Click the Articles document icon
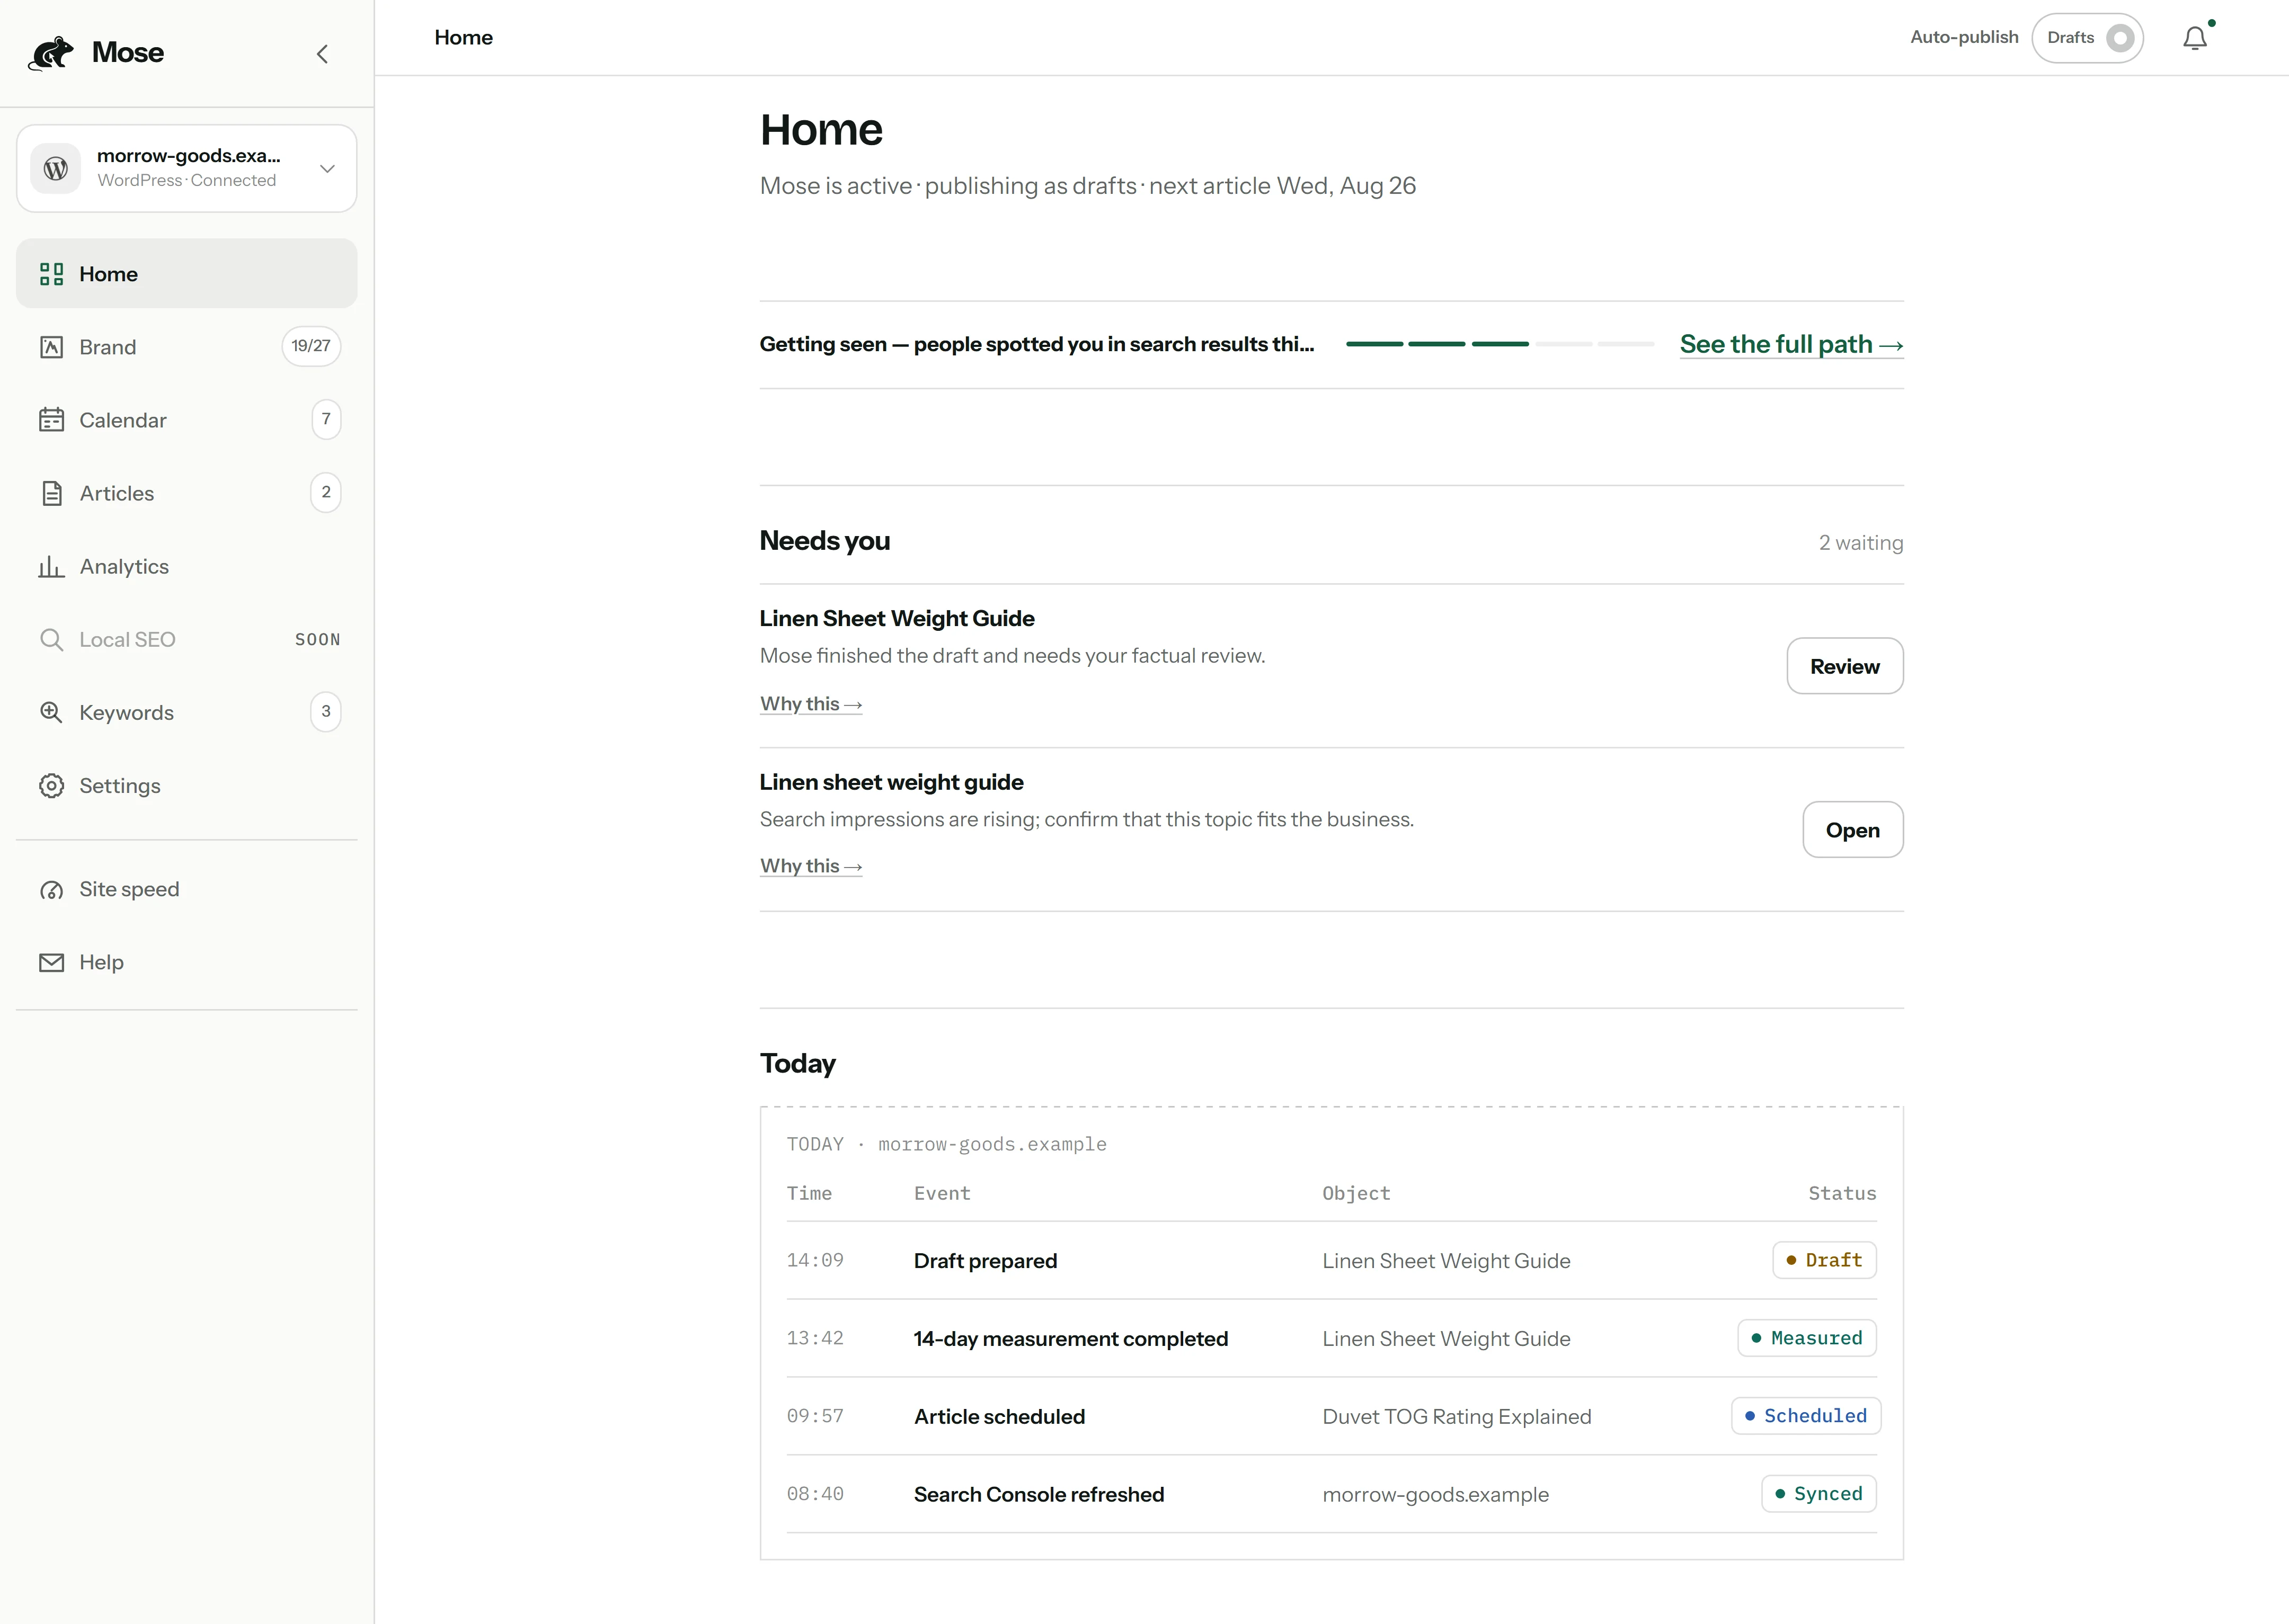This screenshot has width=2289, height=1624. coord(52,493)
